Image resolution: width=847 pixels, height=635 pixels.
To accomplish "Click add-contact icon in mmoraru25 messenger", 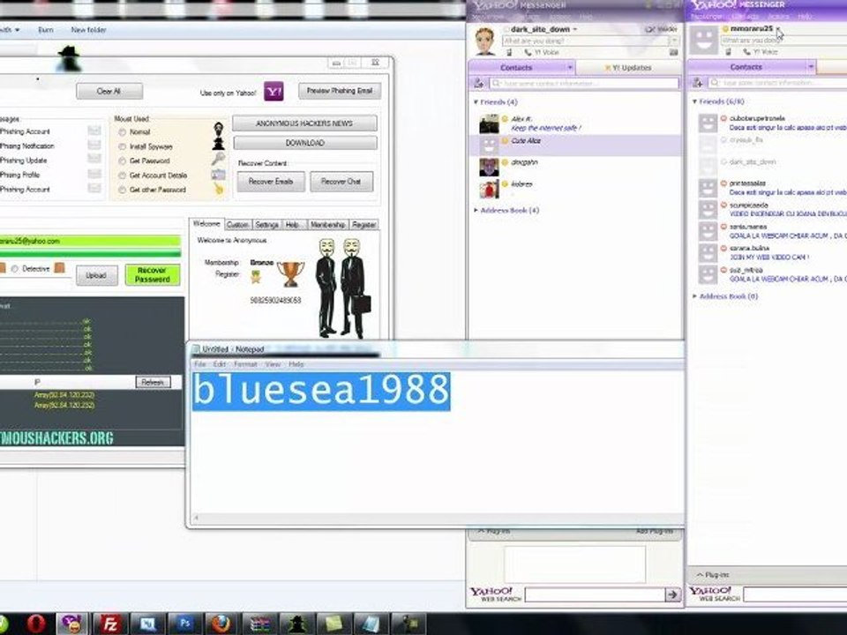I will click(697, 83).
